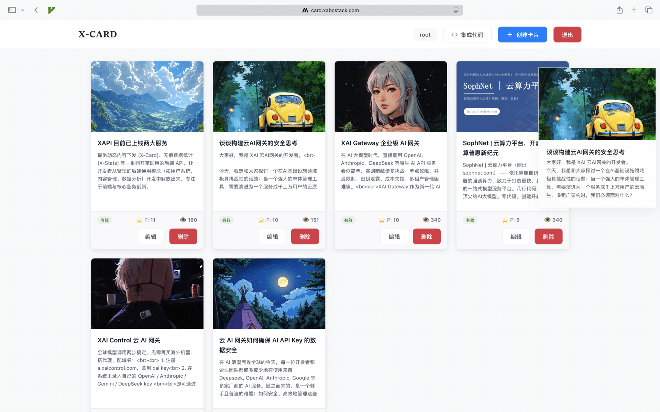The width and height of the screenshot is (660, 412).
Task: Click the star icon on XAPI card
Action: 139,220
